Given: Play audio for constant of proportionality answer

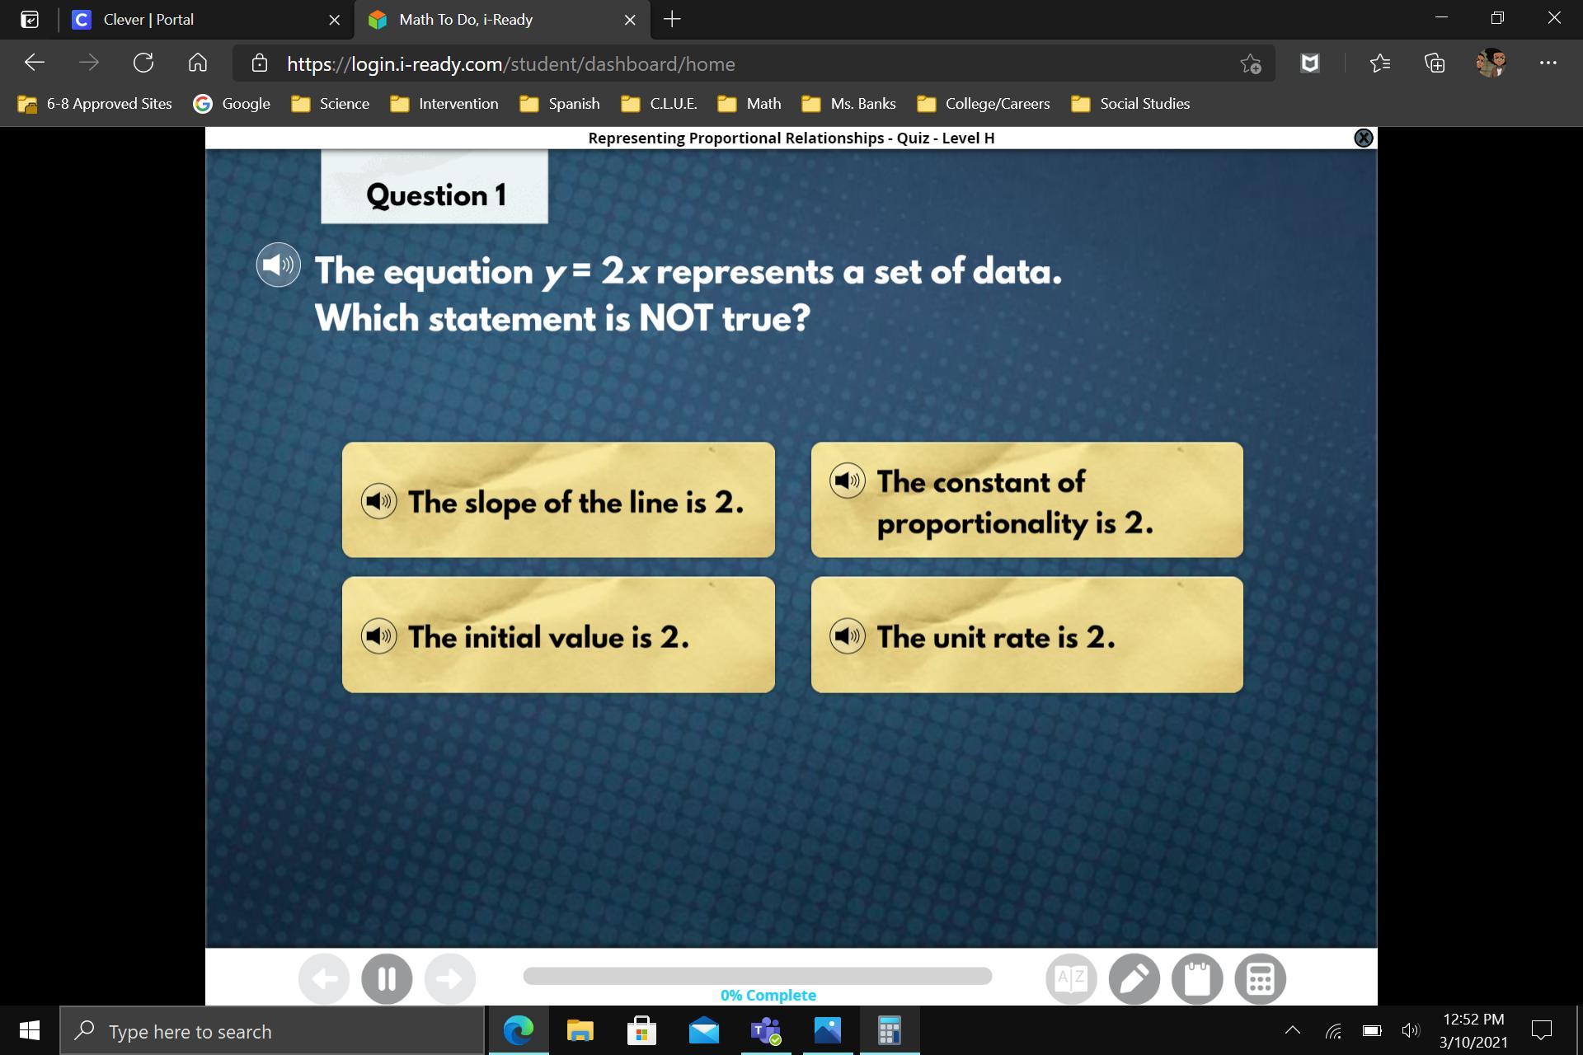Looking at the screenshot, I should coord(847,481).
